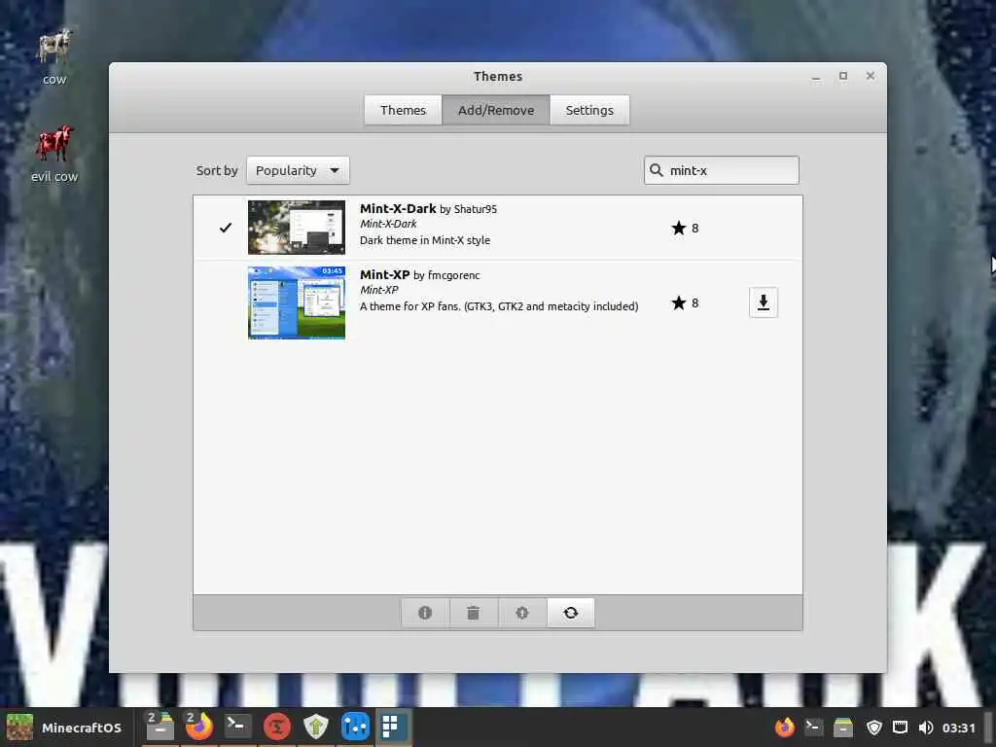Select the Add/Remove tab
Image resolution: width=996 pixels, height=747 pixels.
496,111
